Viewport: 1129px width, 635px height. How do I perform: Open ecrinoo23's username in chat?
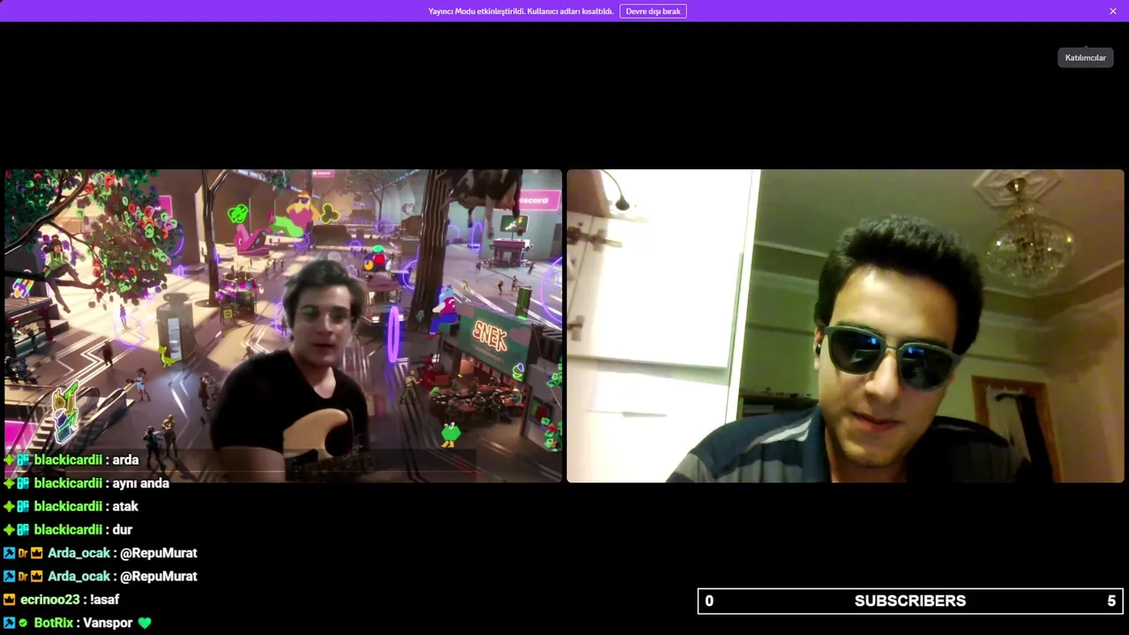[50, 599]
